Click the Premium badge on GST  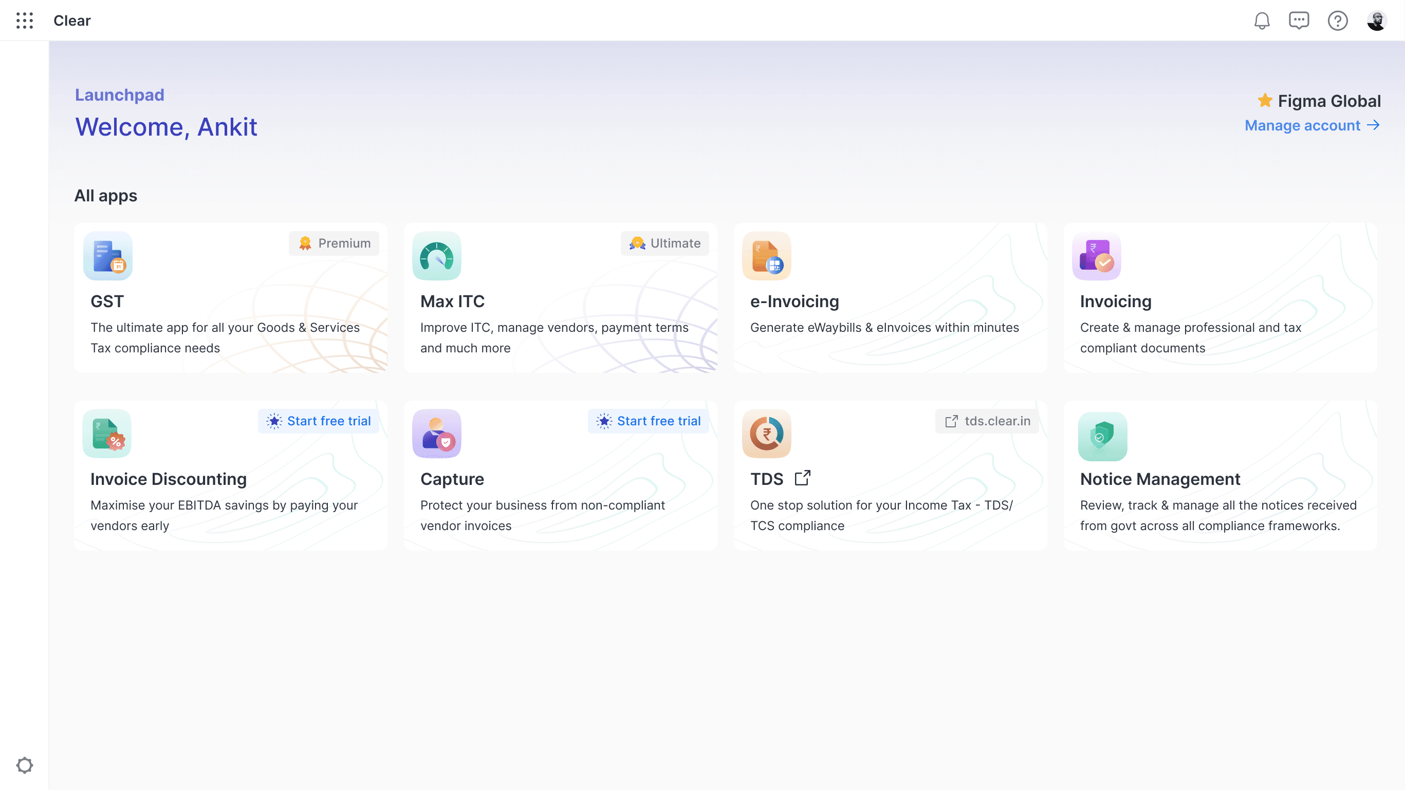334,243
